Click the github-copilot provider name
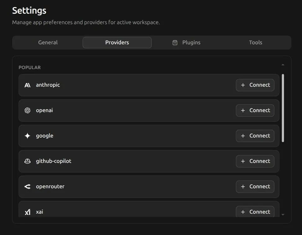The height and width of the screenshot is (235, 302). pyautogui.click(x=54, y=161)
